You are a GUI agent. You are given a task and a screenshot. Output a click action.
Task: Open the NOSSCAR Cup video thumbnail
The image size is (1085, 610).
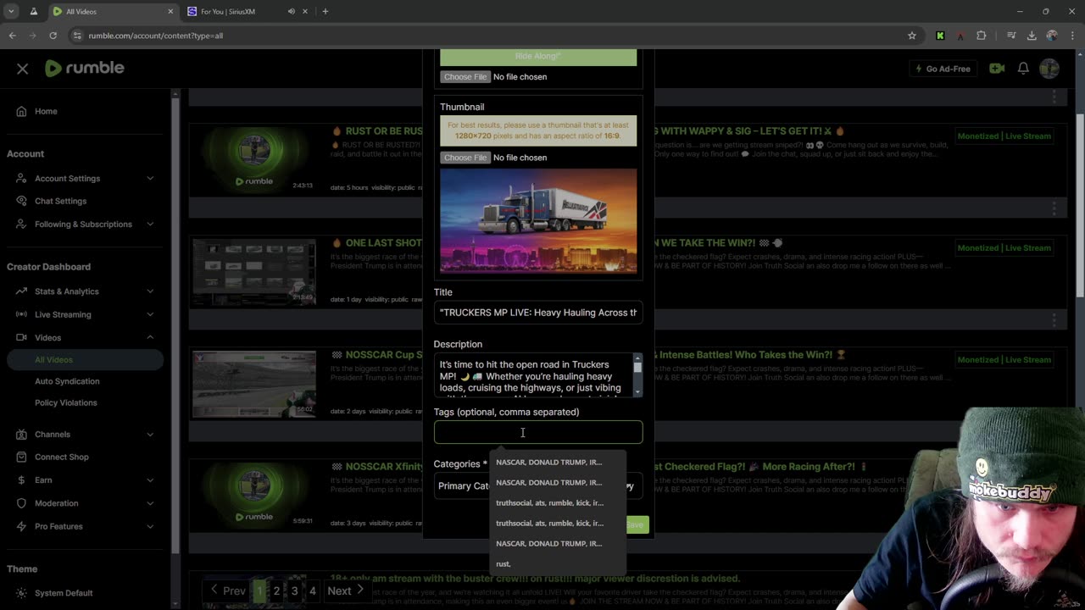[x=254, y=383]
